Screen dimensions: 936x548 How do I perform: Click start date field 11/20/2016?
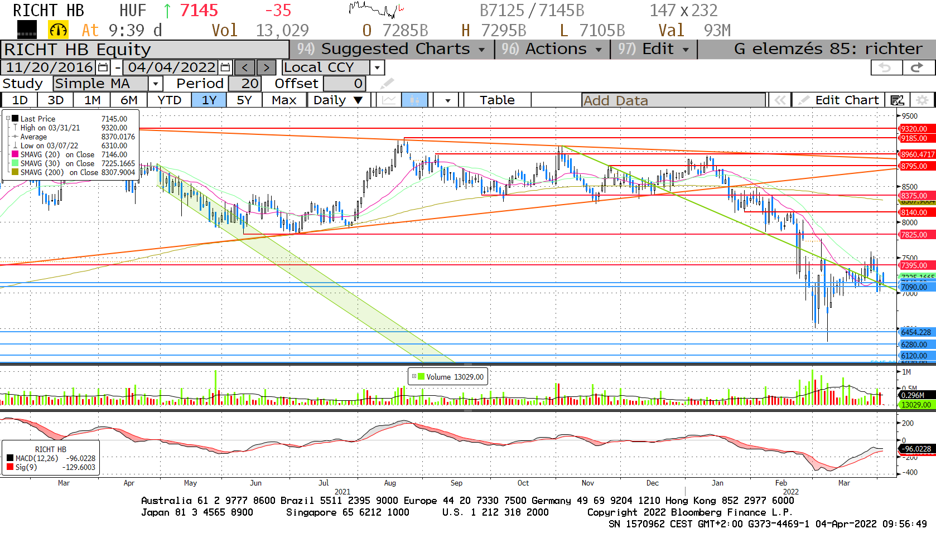click(49, 67)
